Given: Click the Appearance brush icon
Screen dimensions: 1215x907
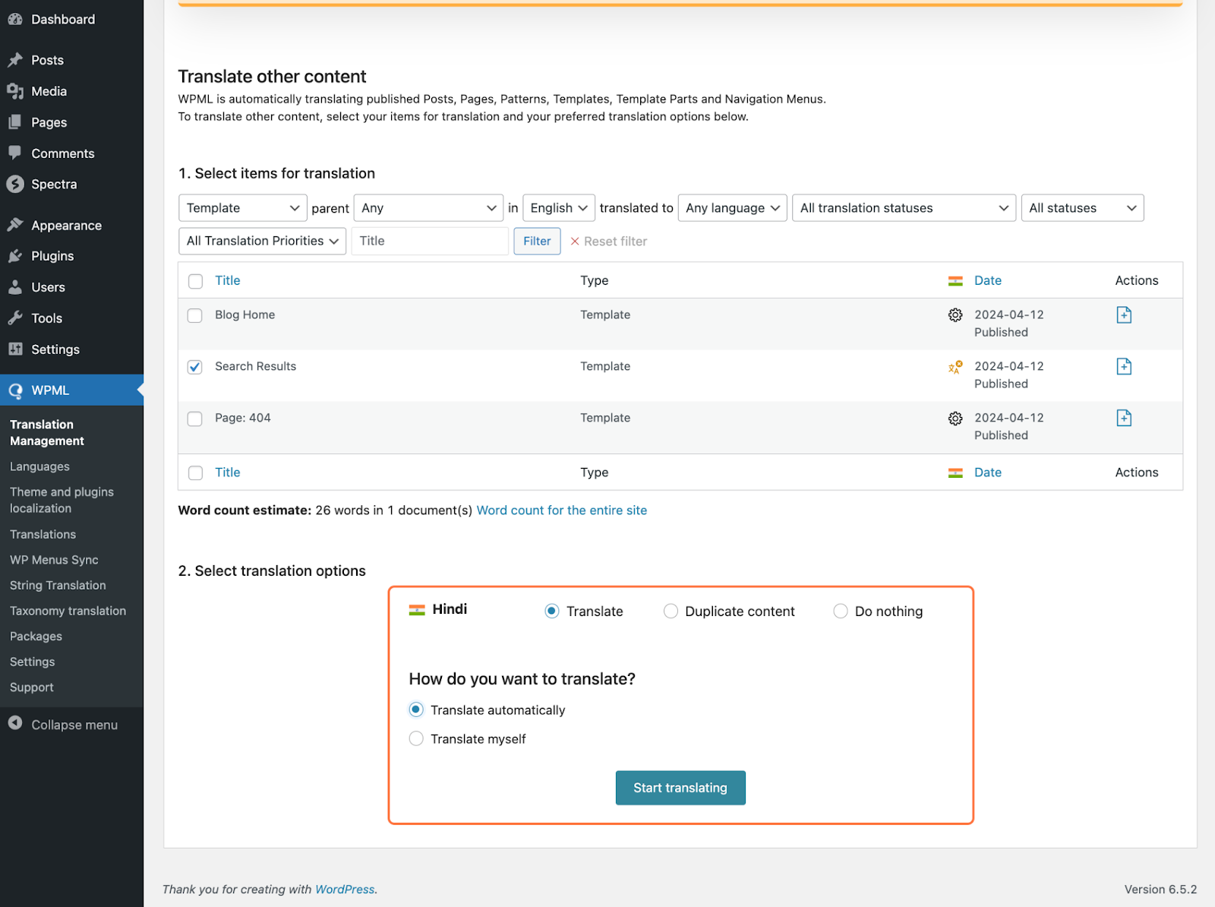Looking at the screenshot, I should click(15, 225).
